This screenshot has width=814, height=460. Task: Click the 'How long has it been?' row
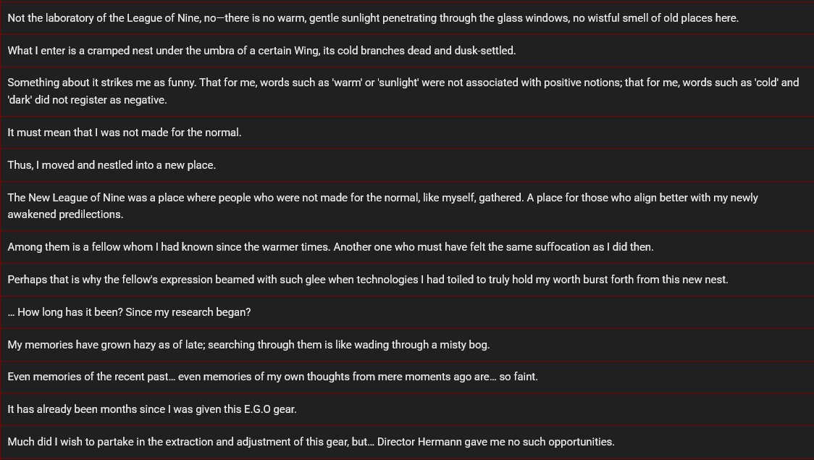[x=407, y=312]
